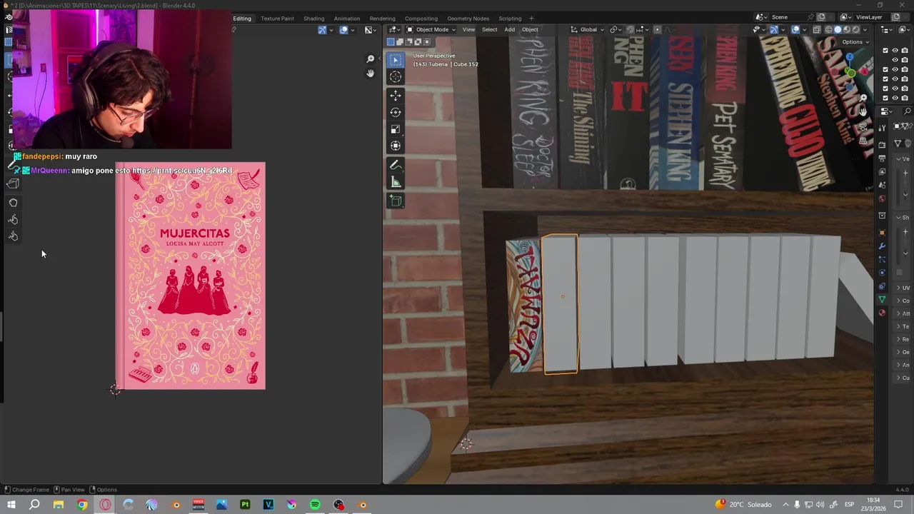
Task: Open the Object Data green triangle tab
Action: [882, 299]
